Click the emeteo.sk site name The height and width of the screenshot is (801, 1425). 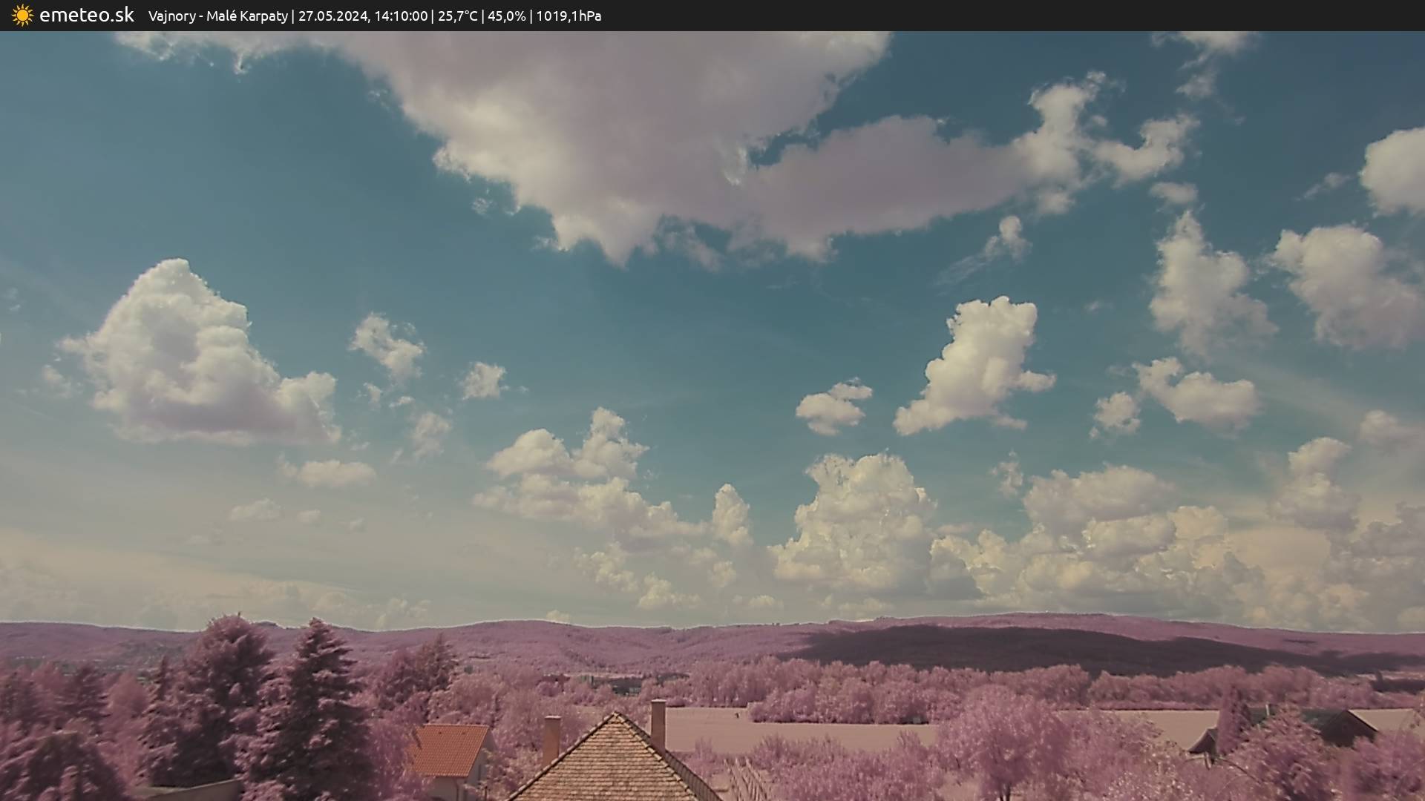86,16
